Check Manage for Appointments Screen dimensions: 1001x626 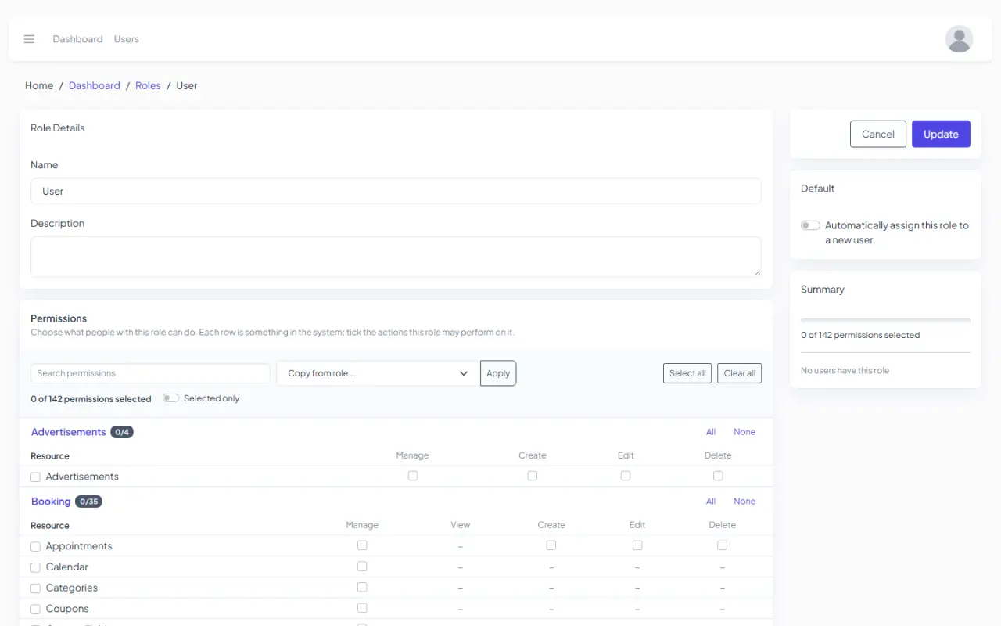tap(362, 545)
